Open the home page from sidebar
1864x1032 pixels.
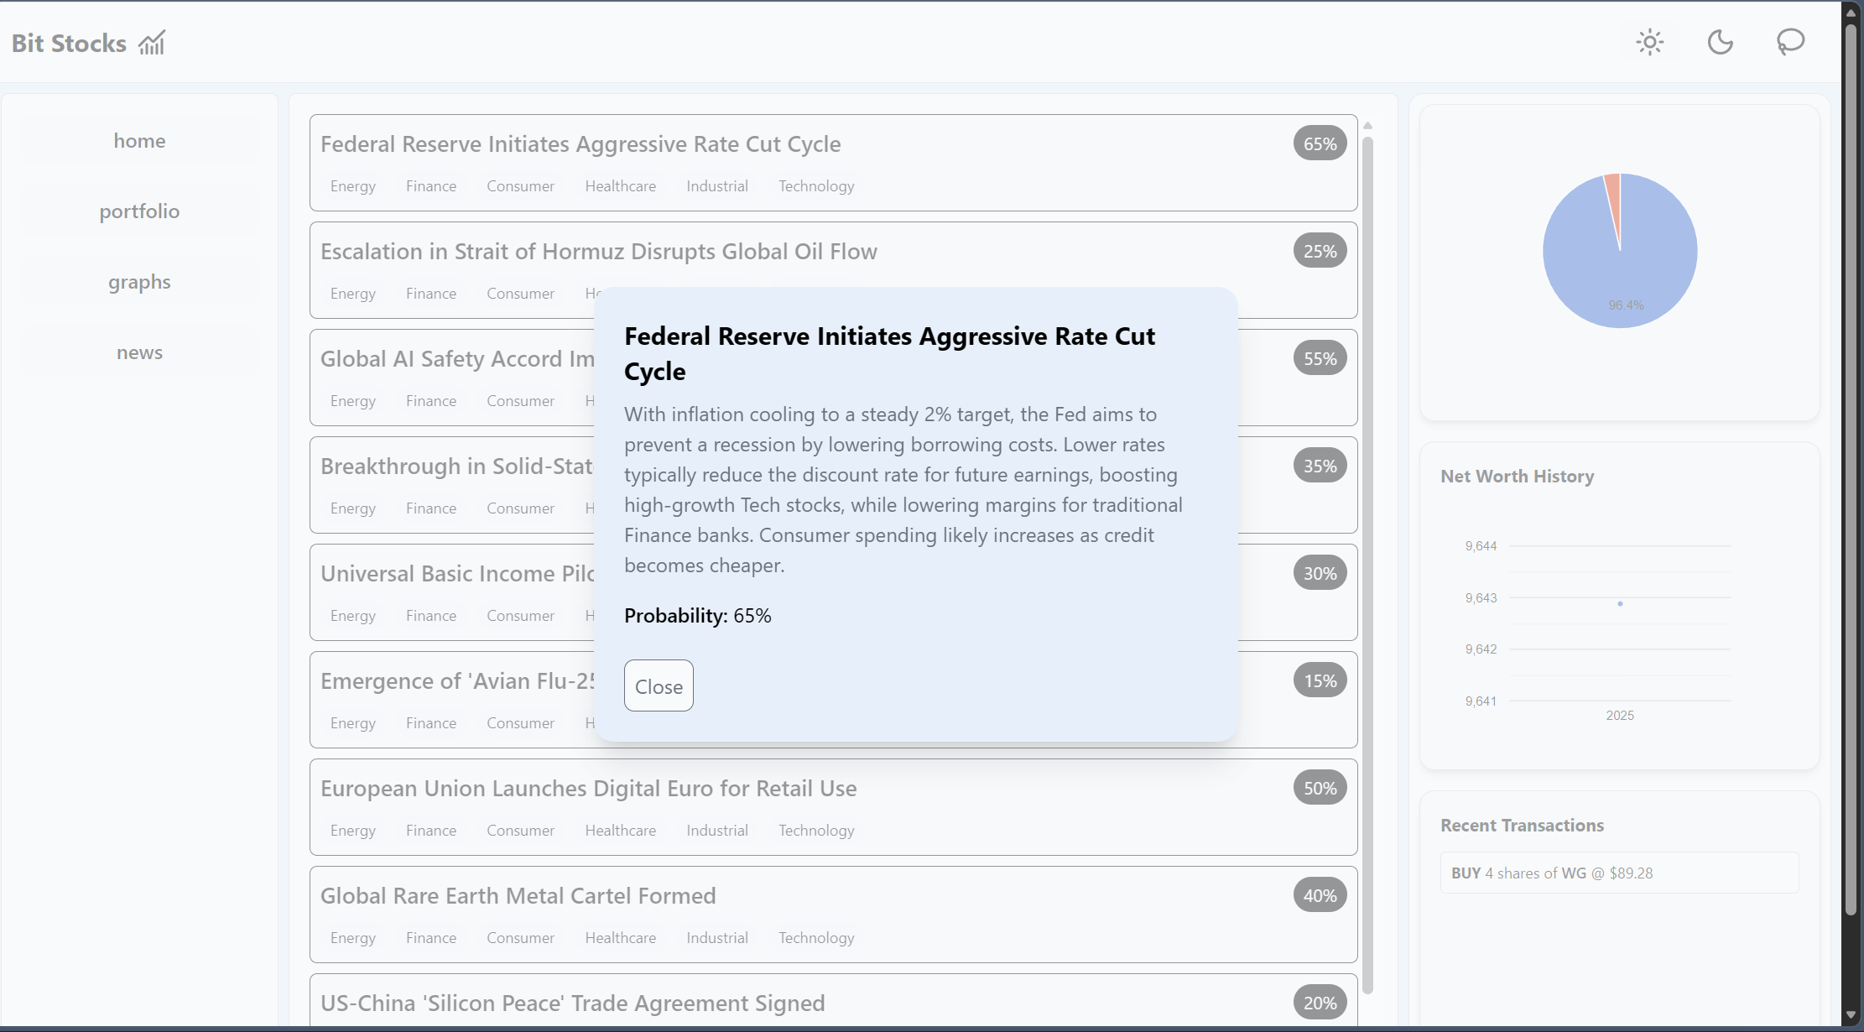pyautogui.click(x=139, y=141)
